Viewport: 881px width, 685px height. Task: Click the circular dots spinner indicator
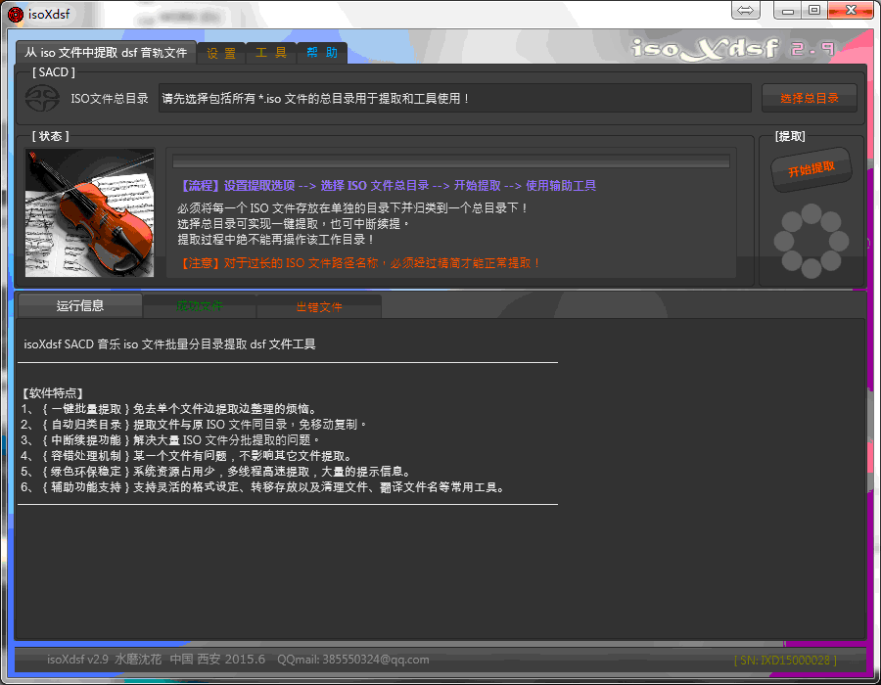click(811, 241)
